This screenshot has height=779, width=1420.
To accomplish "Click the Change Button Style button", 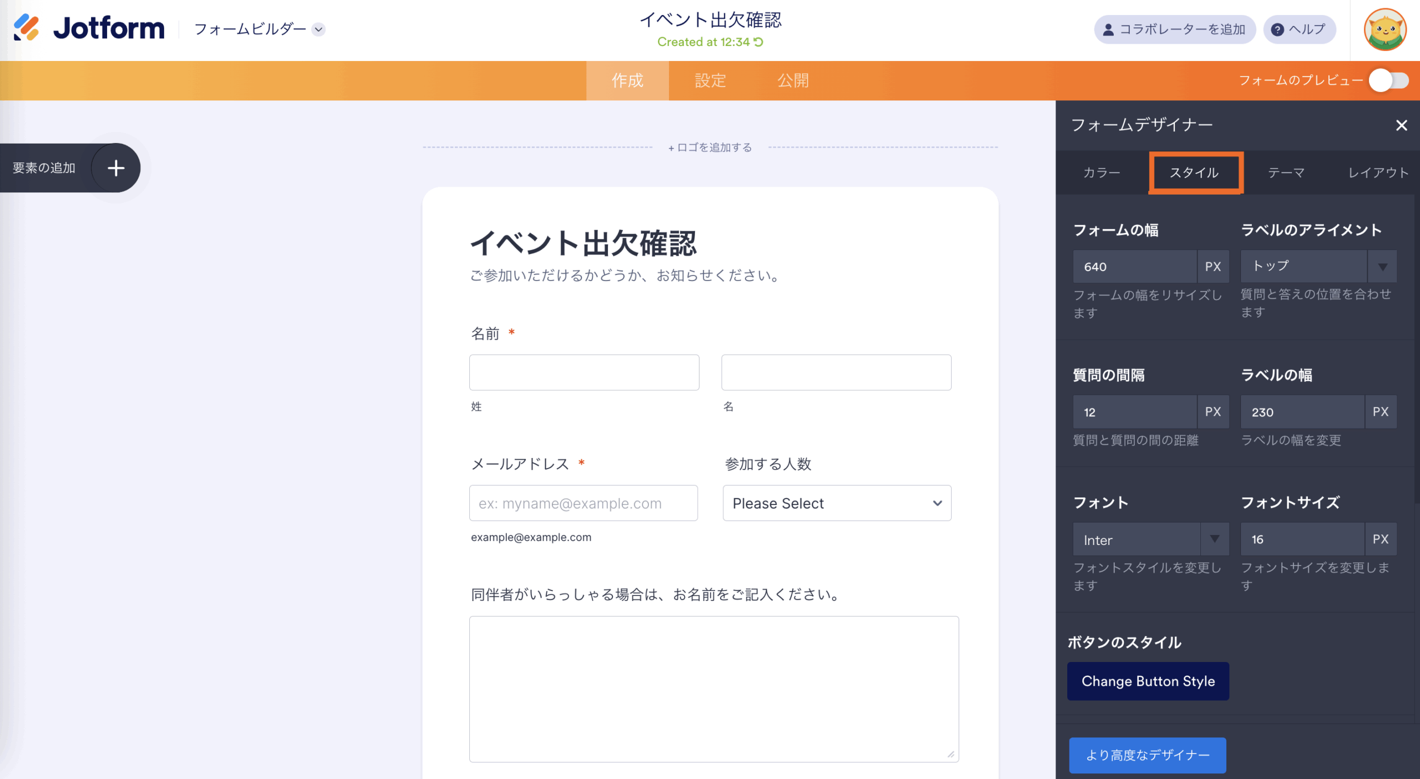I will [x=1148, y=681].
